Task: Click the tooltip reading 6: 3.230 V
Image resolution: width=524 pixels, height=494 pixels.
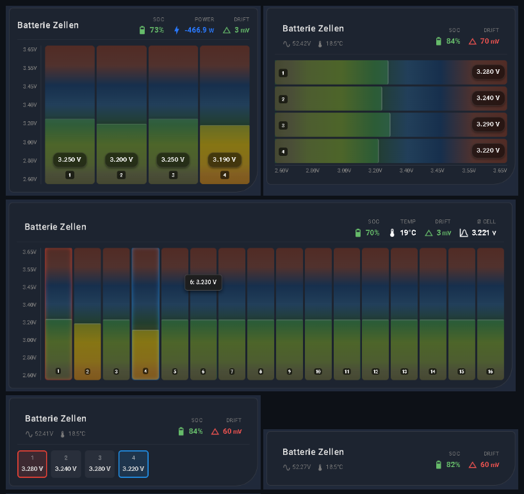Action: pos(203,282)
